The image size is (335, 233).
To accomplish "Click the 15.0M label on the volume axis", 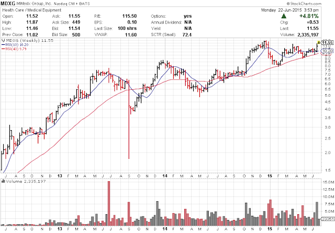I will pos(329,182).
